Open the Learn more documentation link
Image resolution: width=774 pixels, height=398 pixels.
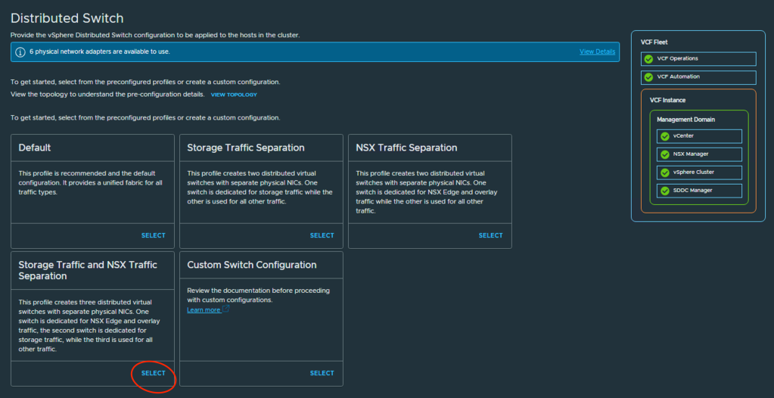204,309
